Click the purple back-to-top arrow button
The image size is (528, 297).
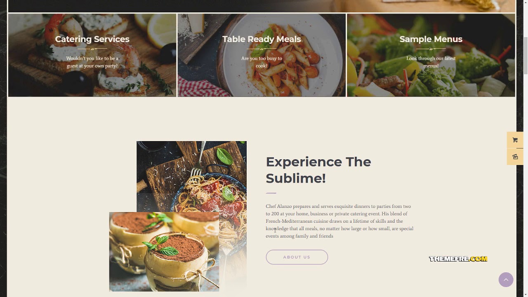(x=506, y=280)
